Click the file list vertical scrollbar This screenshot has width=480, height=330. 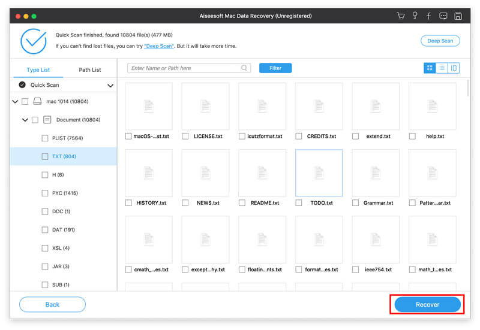point(468,88)
